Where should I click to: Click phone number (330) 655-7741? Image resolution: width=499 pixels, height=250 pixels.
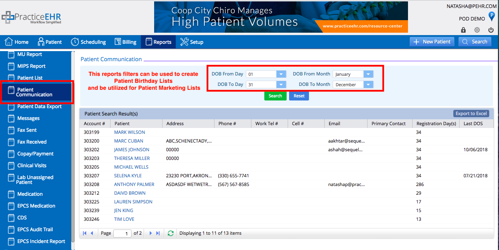[x=233, y=176]
